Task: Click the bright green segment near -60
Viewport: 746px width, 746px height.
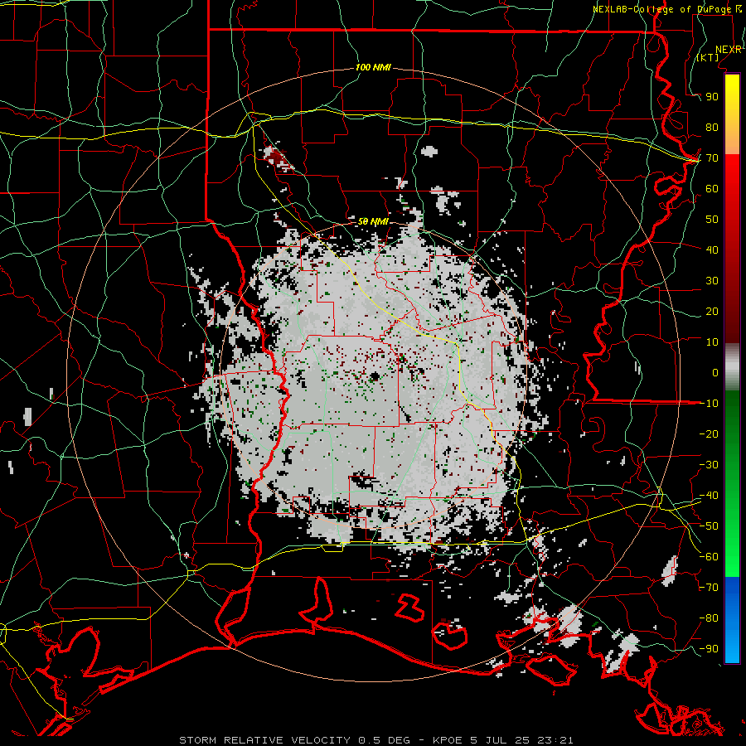Action: tap(732, 557)
